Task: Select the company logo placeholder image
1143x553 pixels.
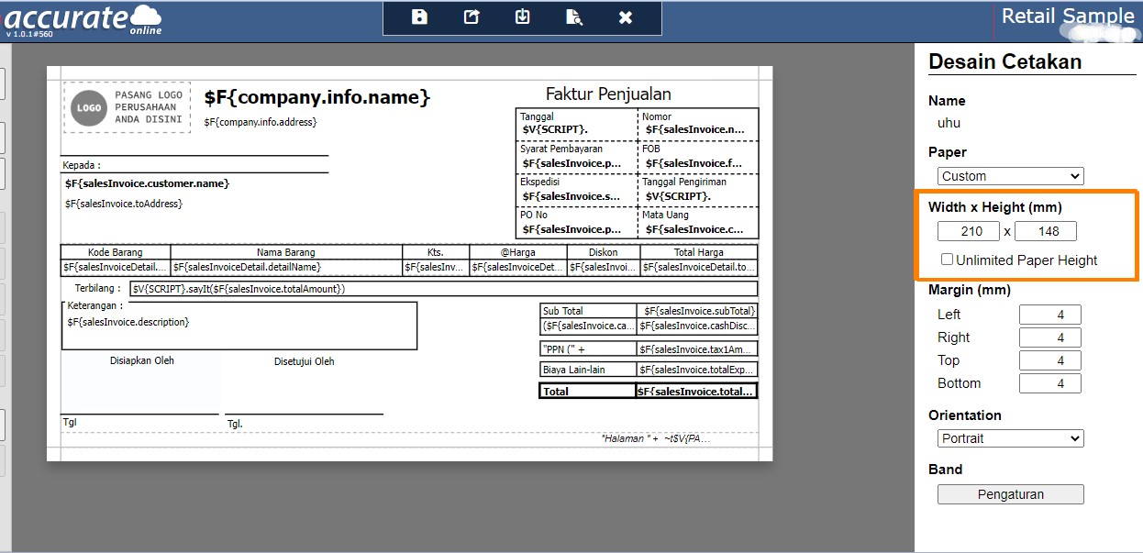Action: pyautogui.click(x=127, y=107)
